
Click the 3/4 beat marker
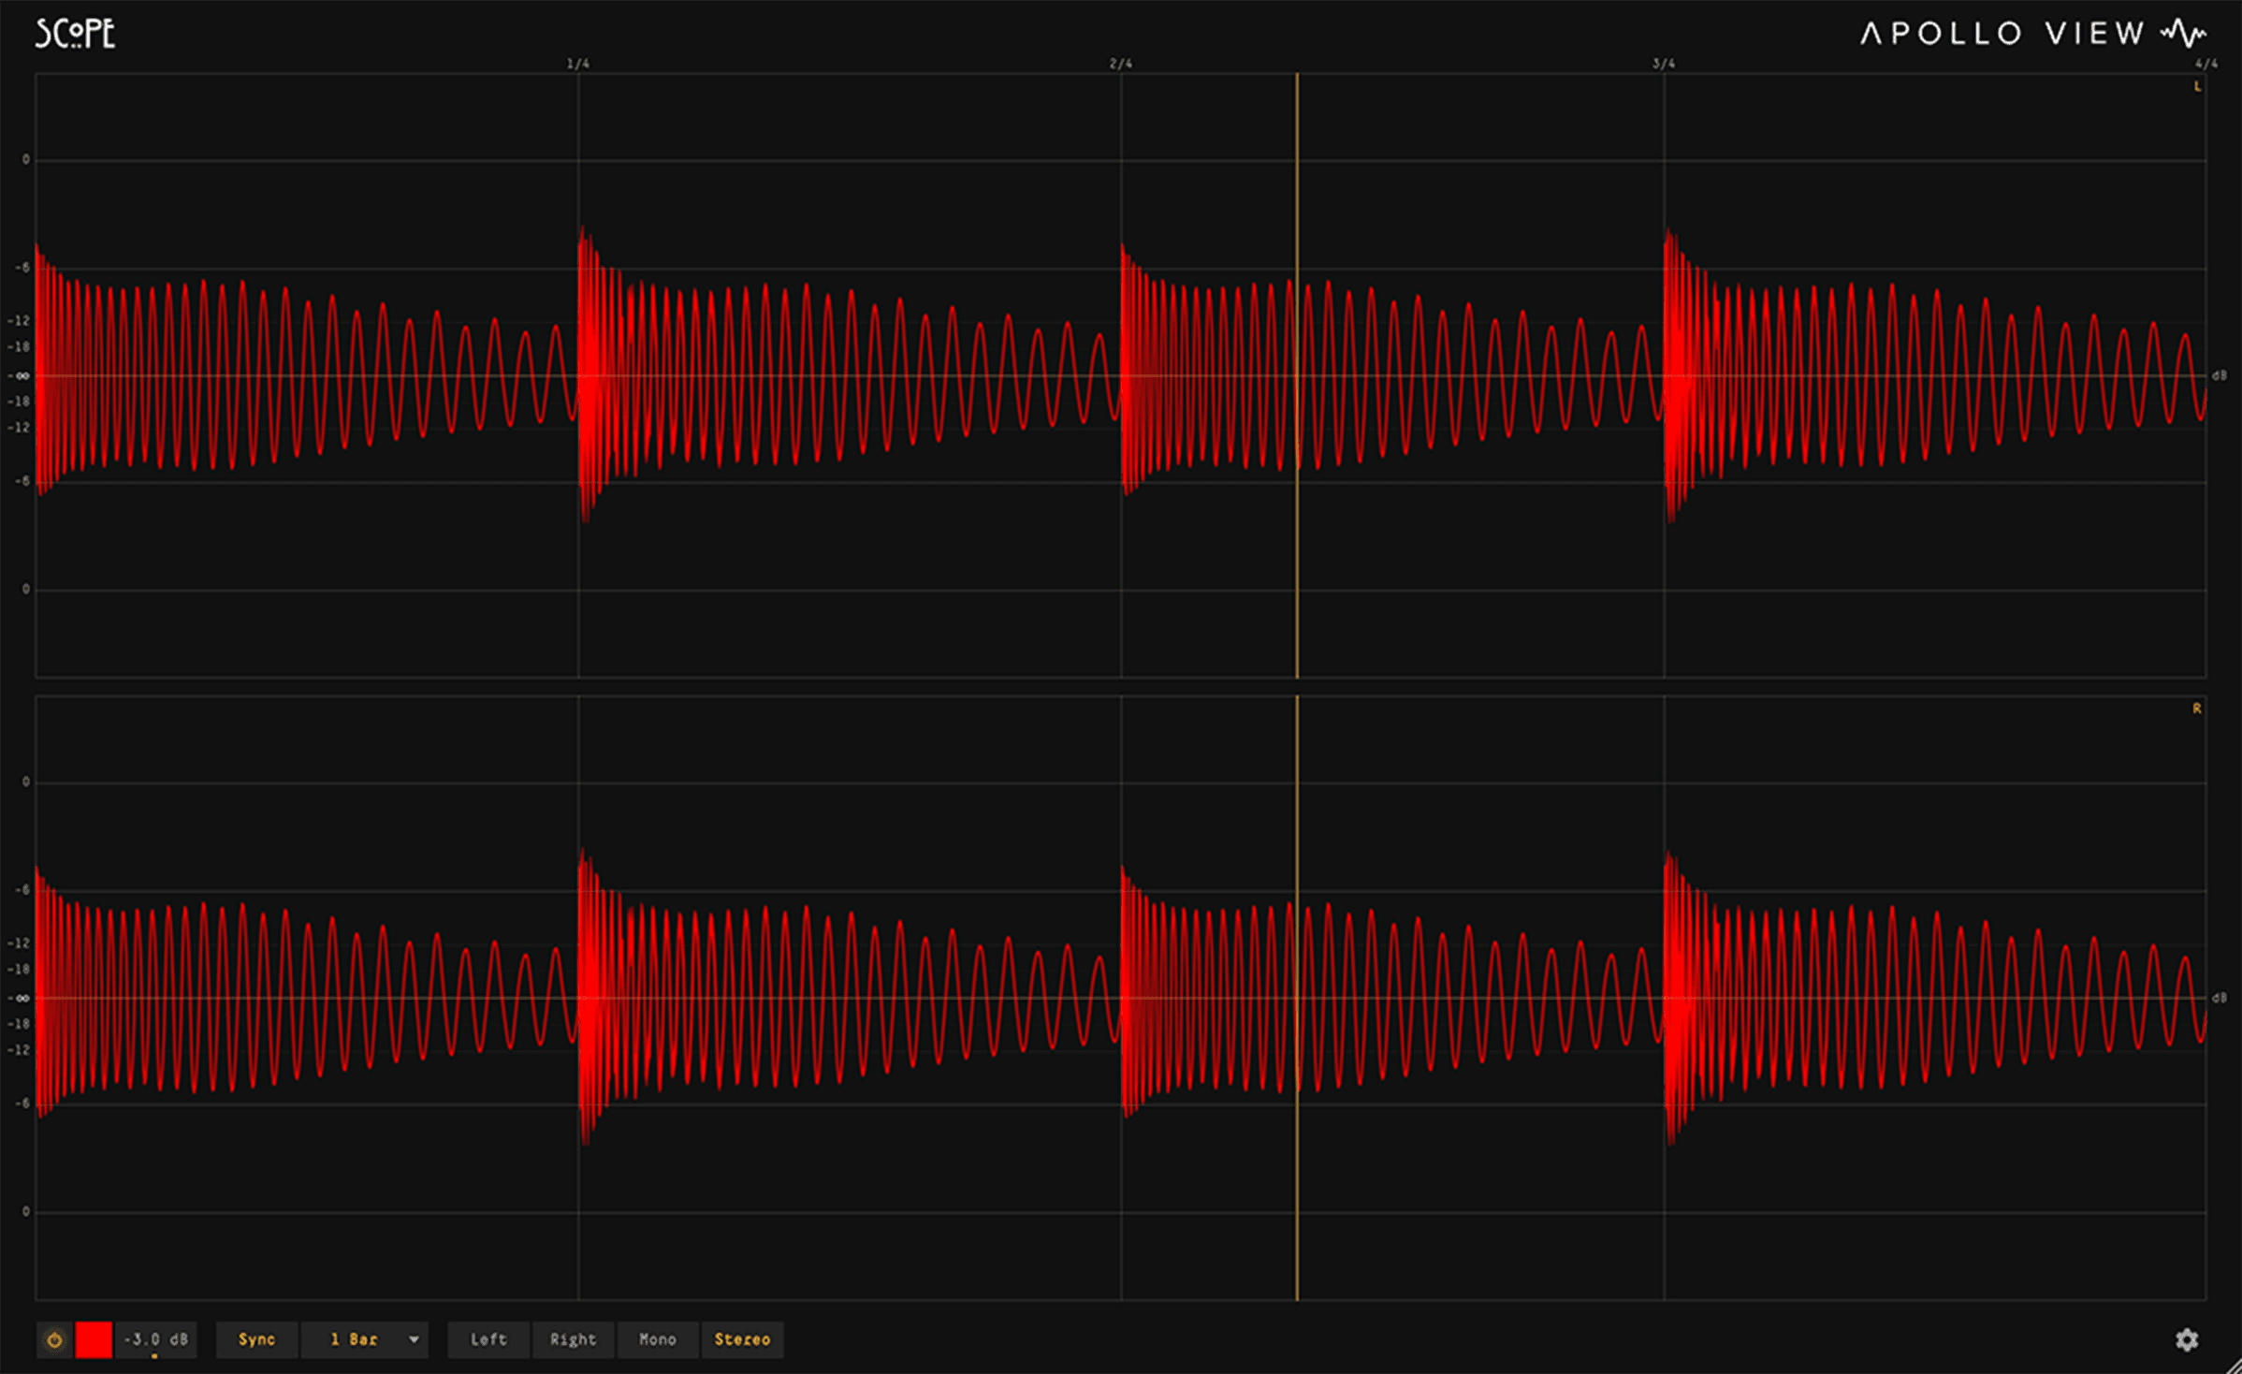1664,64
